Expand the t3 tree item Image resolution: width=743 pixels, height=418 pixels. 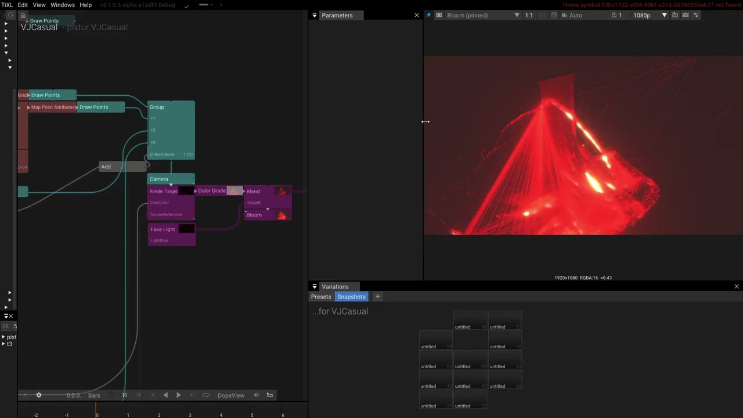pos(3,344)
